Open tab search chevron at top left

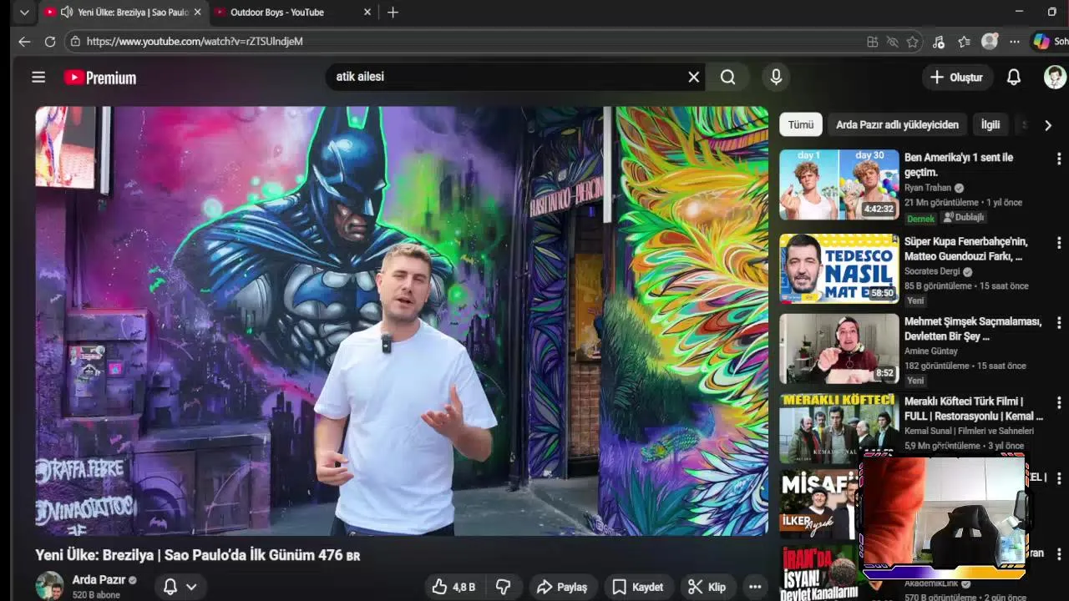coord(24,12)
